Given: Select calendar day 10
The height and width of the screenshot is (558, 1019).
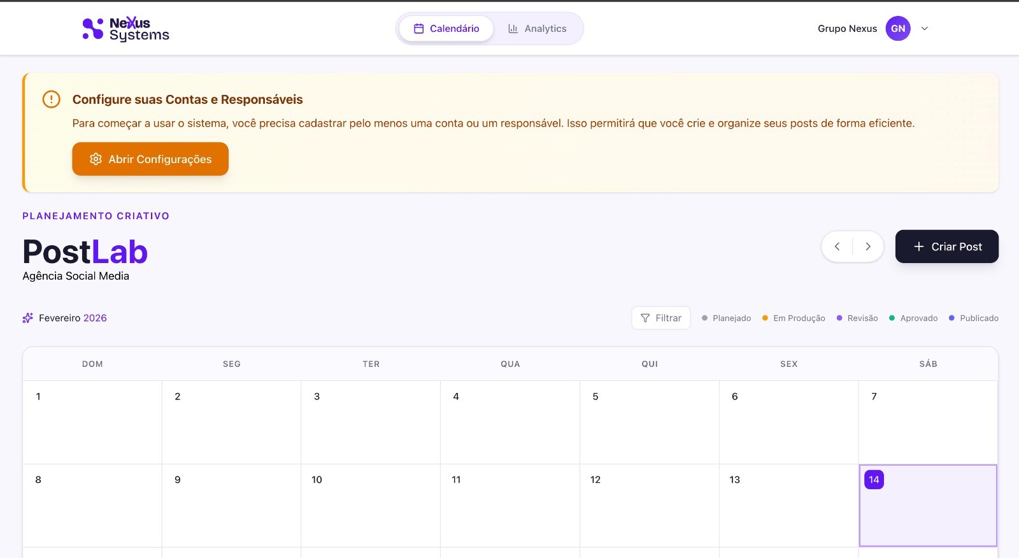Looking at the screenshot, I should pyautogui.click(x=371, y=506).
